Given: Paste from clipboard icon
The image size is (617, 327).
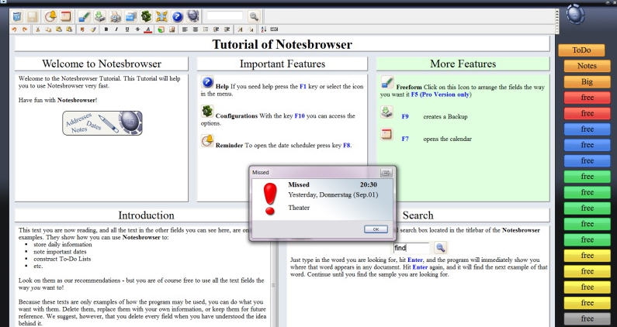Looking at the screenshot, I should [x=59, y=29].
